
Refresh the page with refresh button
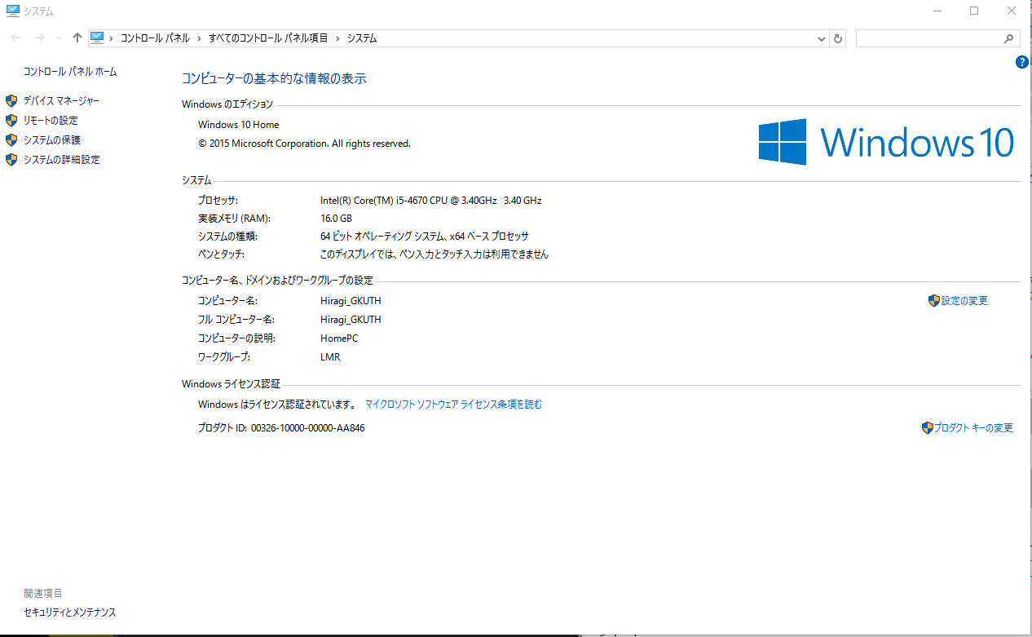[x=838, y=38]
